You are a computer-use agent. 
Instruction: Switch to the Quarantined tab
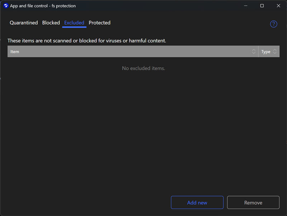(24, 23)
